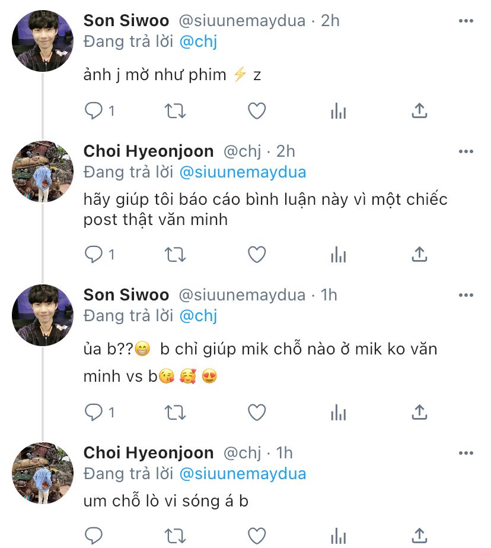The image size is (491, 548).
Task: Reply to Son Siwoo's first tweet
Action: [94, 110]
